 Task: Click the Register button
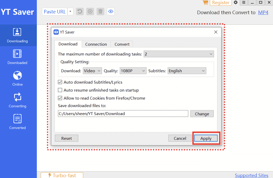pyautogui.click(x=221, y=3)
